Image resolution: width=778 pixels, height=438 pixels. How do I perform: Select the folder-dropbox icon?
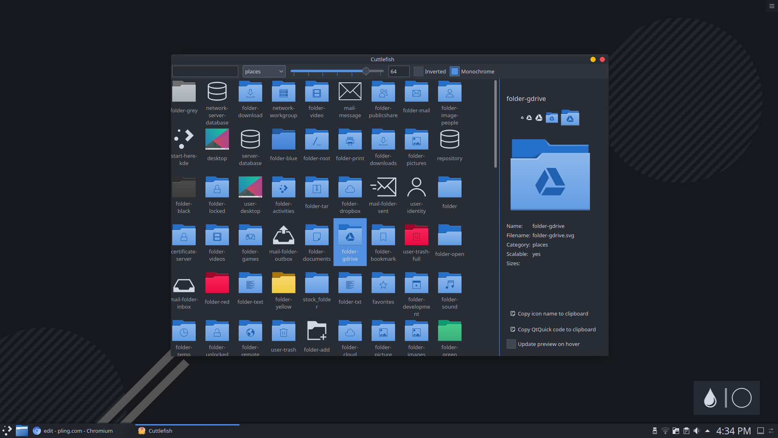coord(350,187)
